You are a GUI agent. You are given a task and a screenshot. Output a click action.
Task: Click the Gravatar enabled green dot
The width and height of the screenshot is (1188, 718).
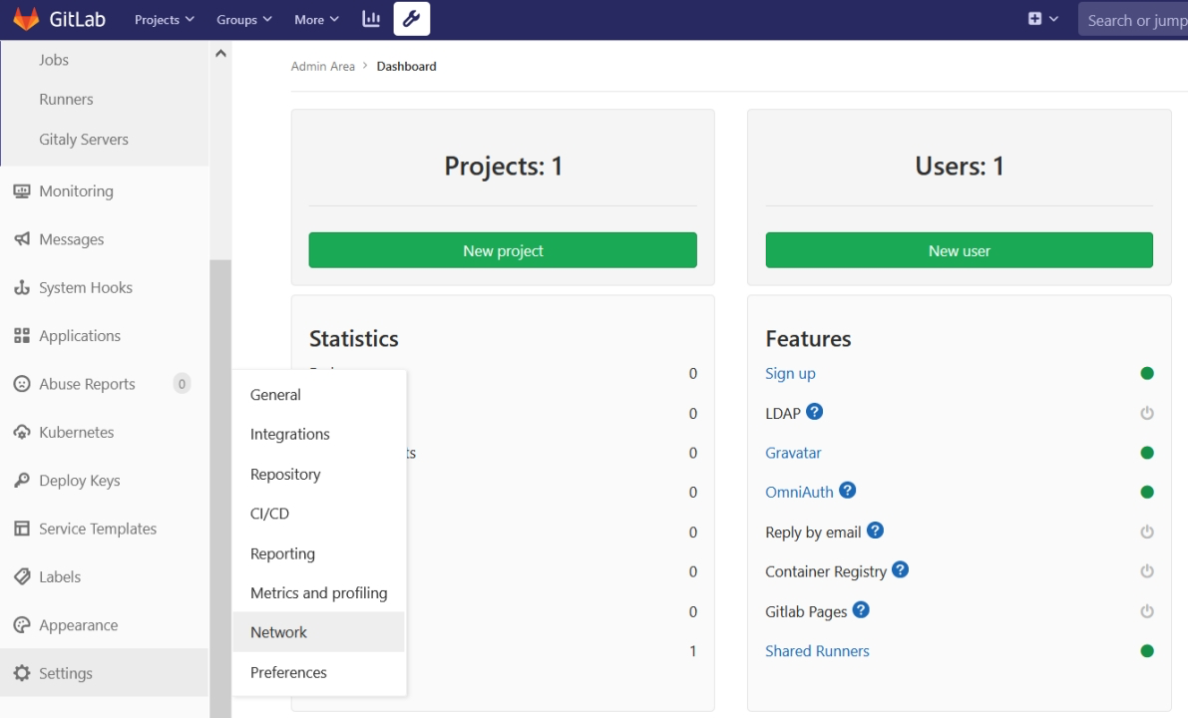pyautogui.click(x=1147, y=453)
